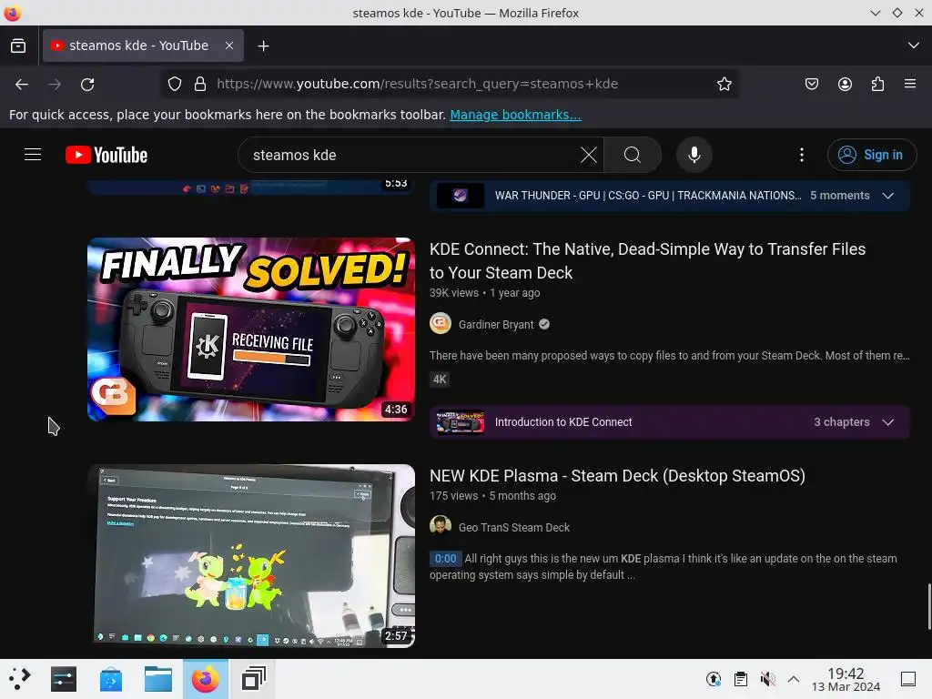Image resolution: width=932 pixels, height=699 pixels.
Task: Open System Settings from taskbar
Action: [x=64, y=679]
